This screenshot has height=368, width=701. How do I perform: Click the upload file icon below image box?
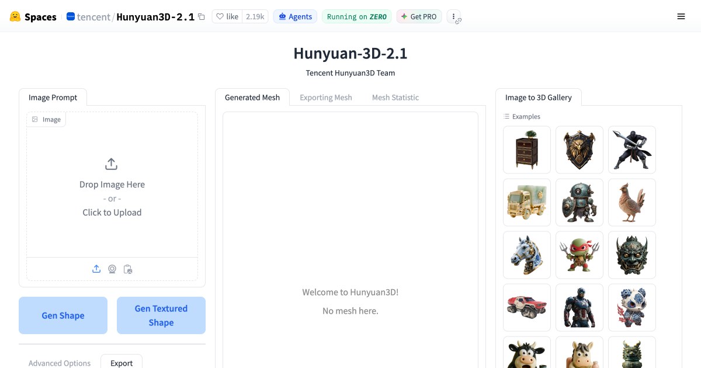(96, 269)
